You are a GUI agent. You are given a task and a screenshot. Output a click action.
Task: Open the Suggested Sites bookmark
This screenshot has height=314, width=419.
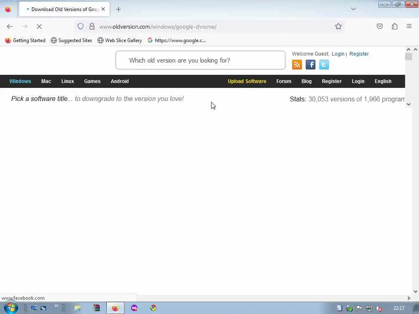[71, 40]
